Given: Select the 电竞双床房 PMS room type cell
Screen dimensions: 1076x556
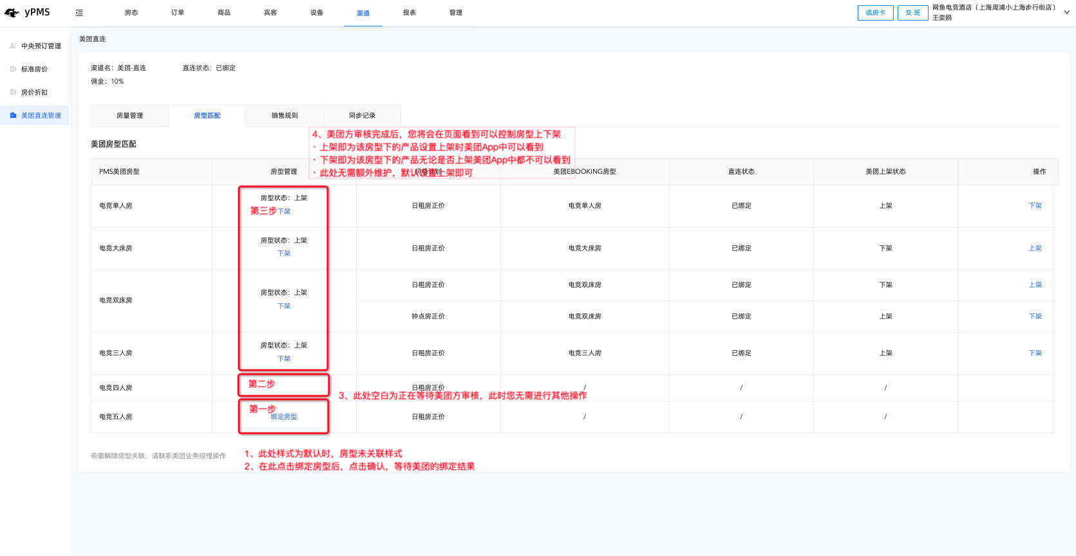Looking at the screenshot, I should pyautogui.click(x=151, y=301).
